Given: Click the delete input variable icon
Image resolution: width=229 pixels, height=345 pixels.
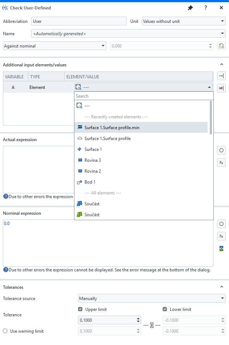Looking at the screenshot, I should click(x=221, y=88).
